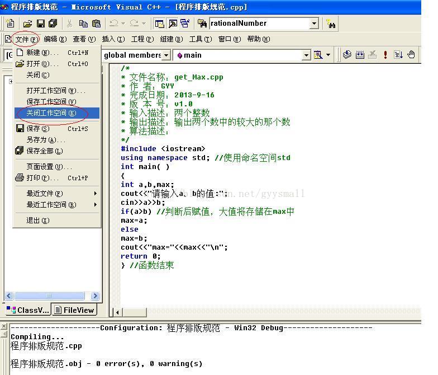Expand the Recent Files (最近文件) submenu

click(x=57, y=194)
